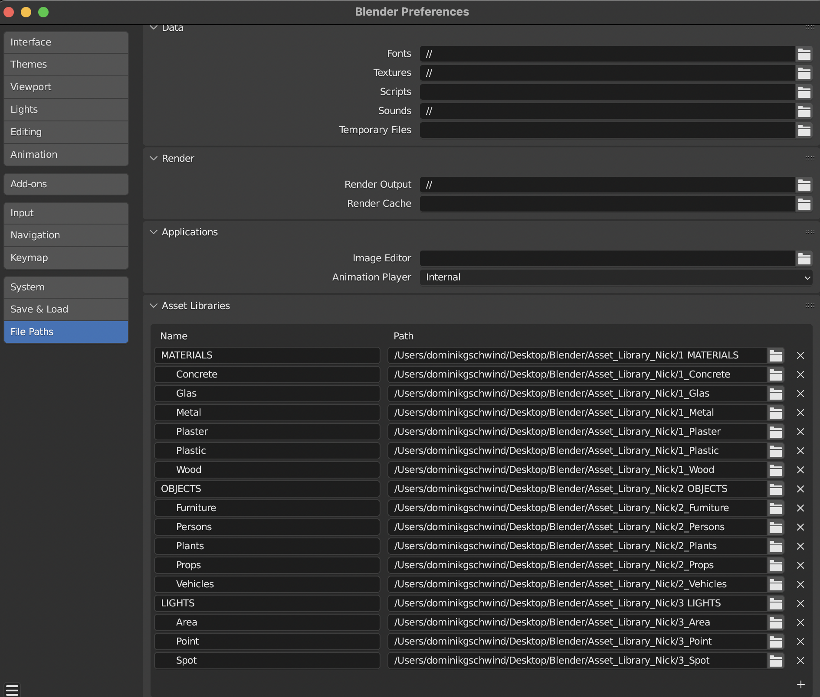Image resolution: width=820 pixels, height=697 pixels.
Task: Remove the Area asset library
Action: [x=800, y=622]
